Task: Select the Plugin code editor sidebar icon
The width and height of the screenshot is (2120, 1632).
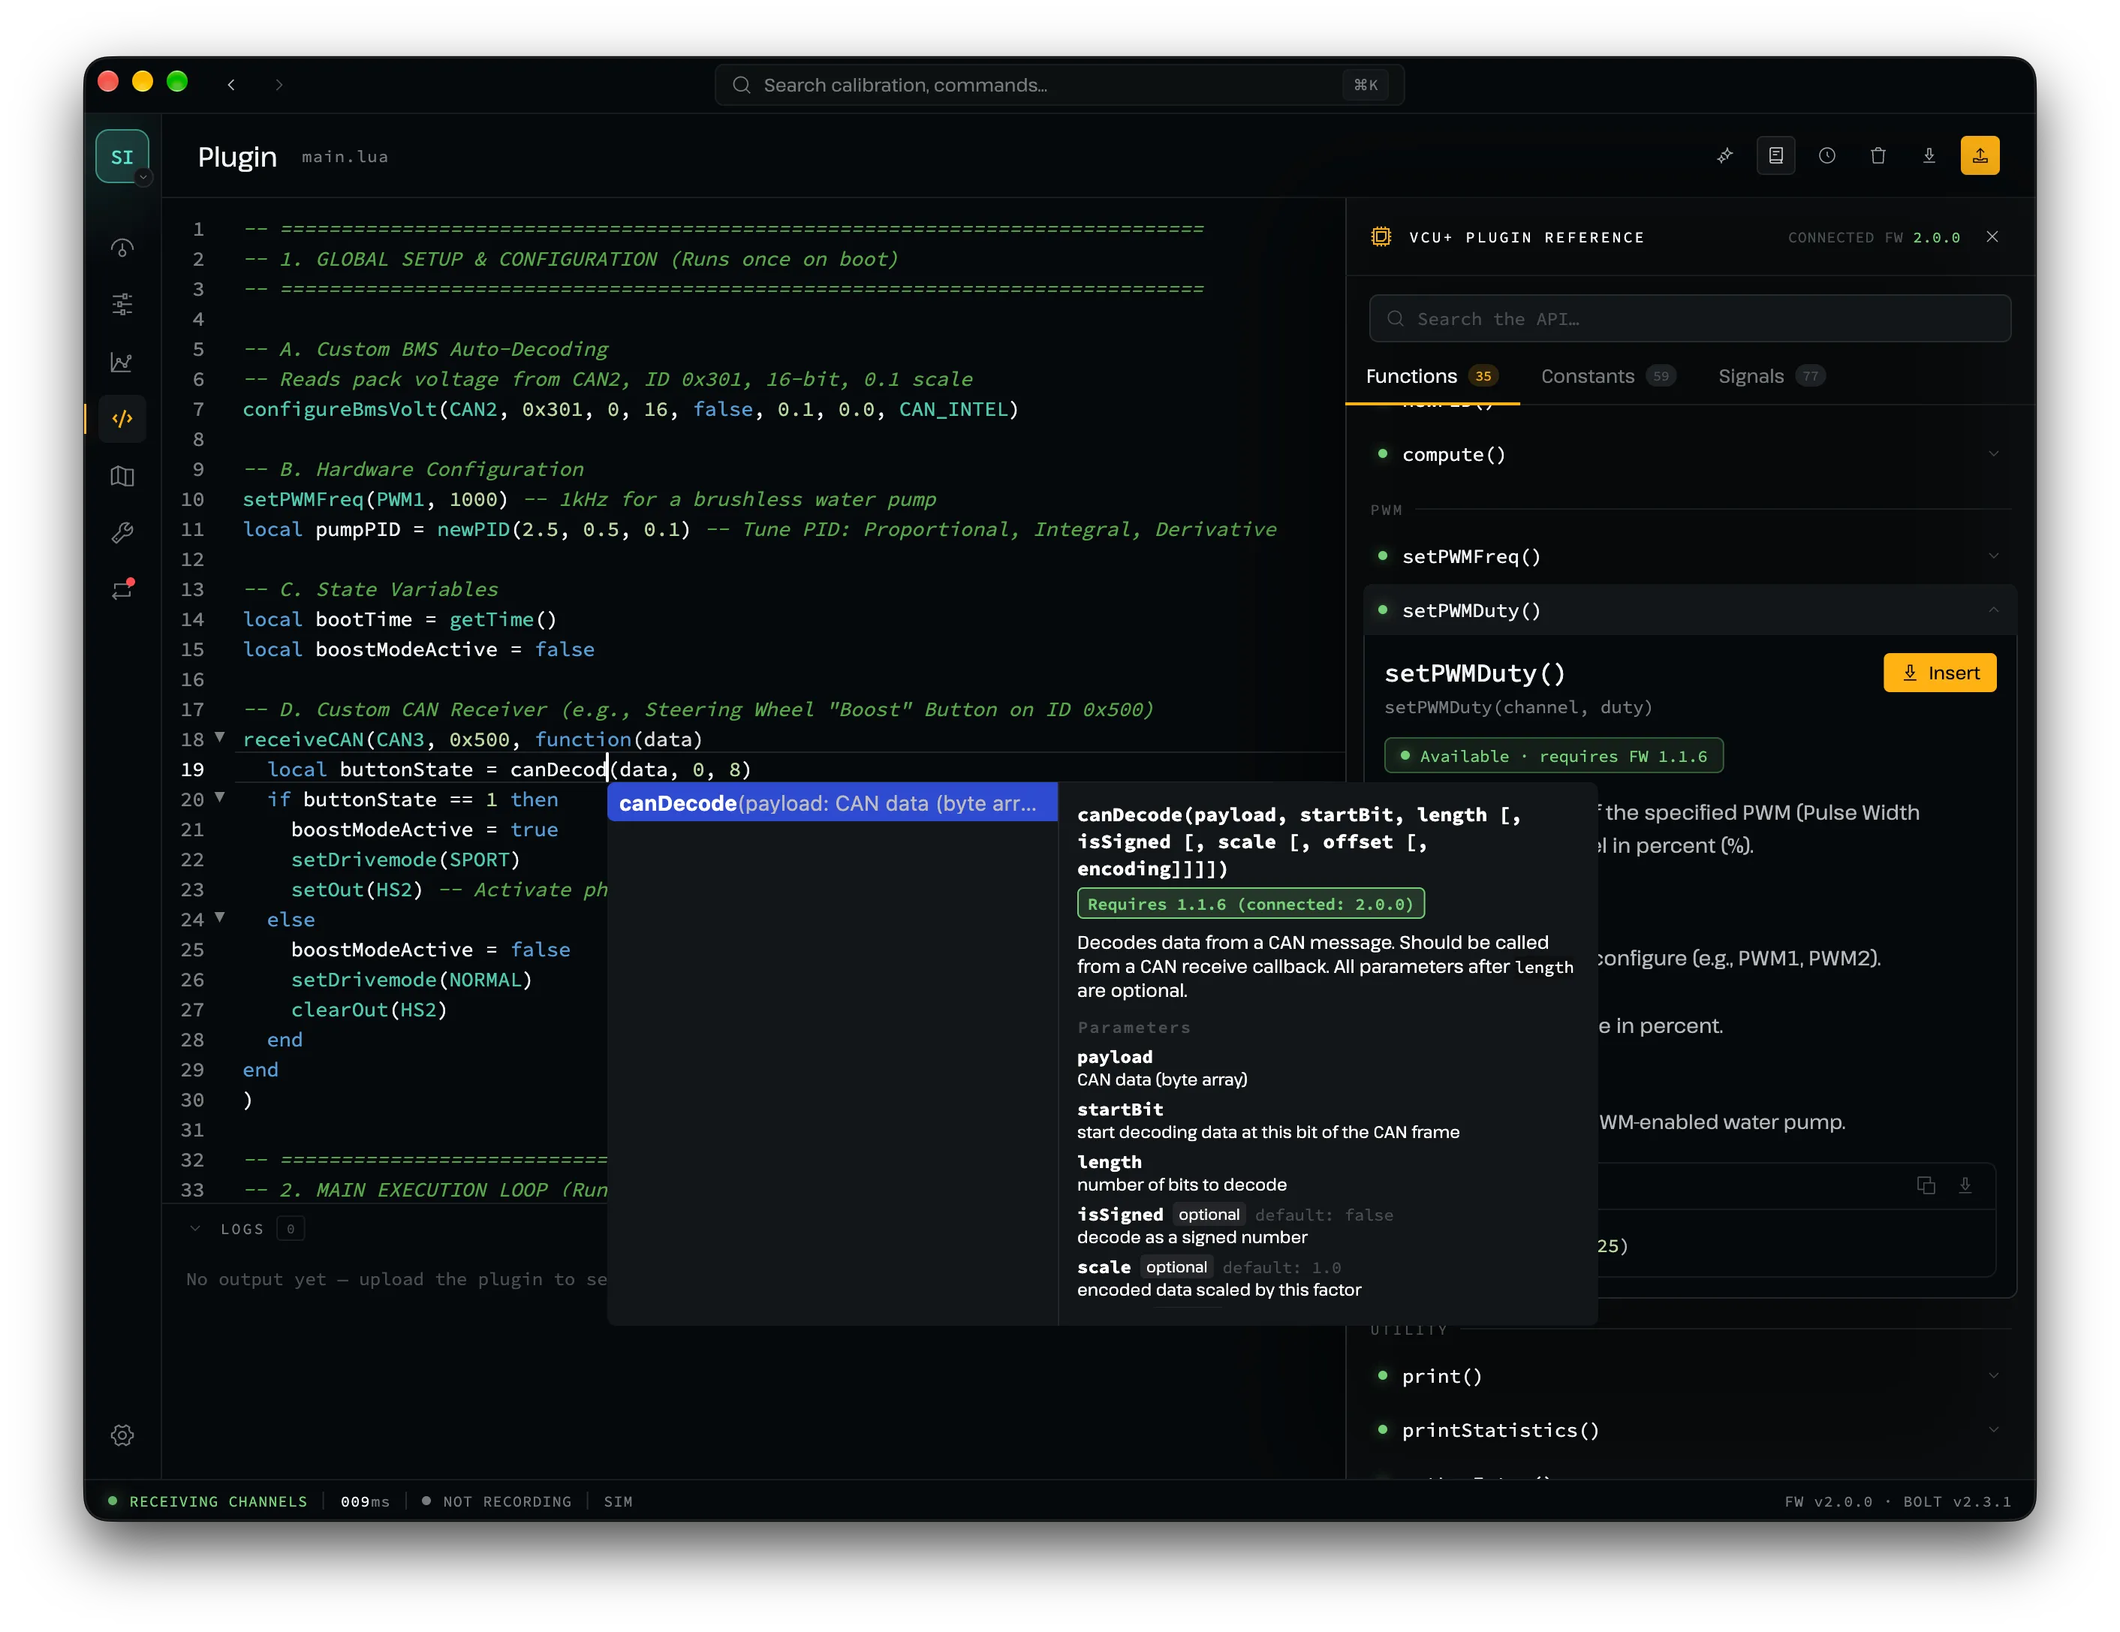Action: click(122, 418)
